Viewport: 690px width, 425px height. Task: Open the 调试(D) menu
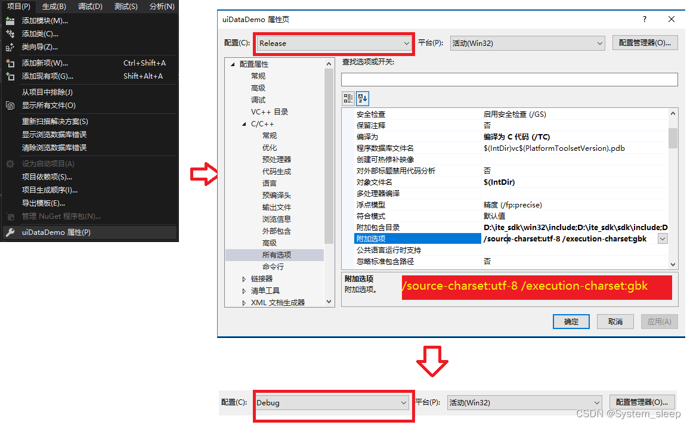point(90,6)
